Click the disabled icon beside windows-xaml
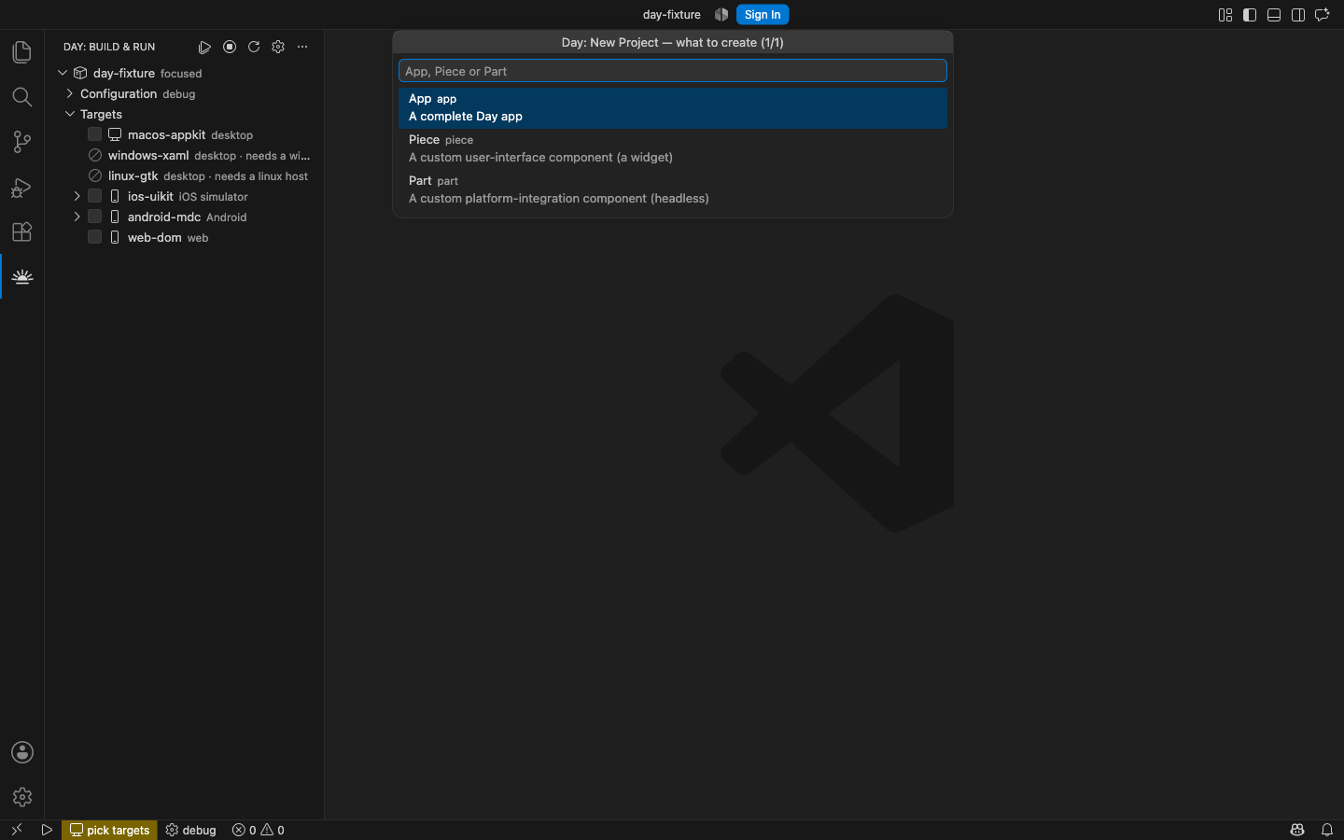 (x=95, y=156)
